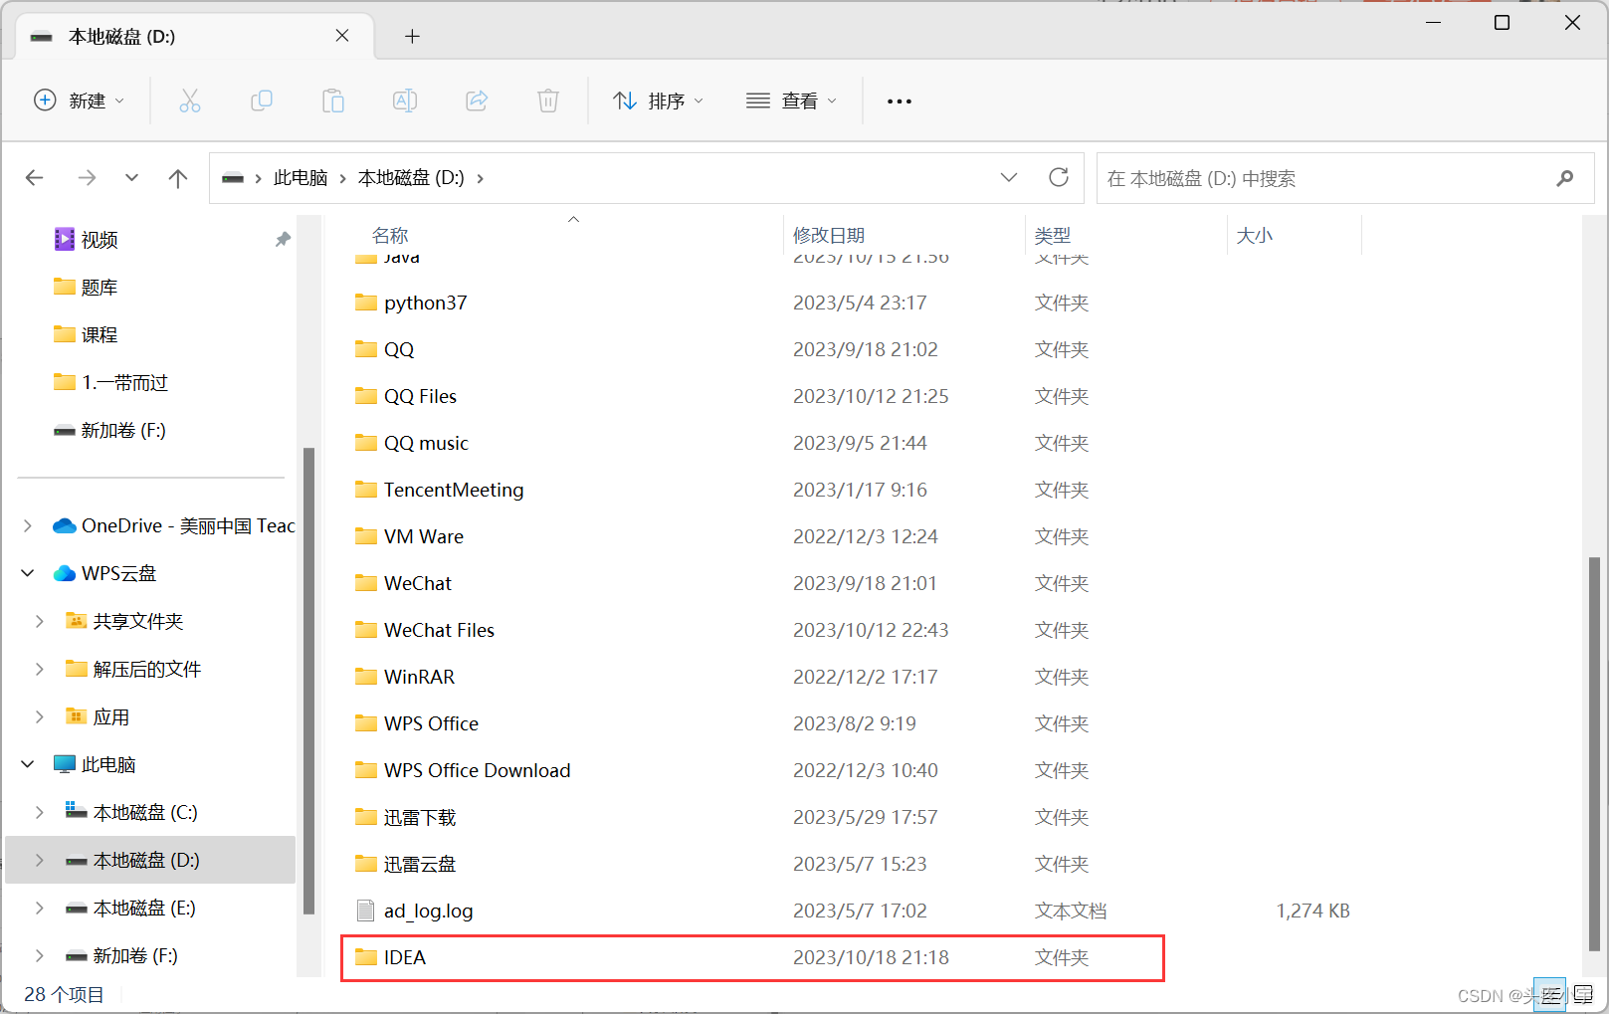Switch to details view icon
This screenshot has width=1609, height=1014.
click(1549, 994)
